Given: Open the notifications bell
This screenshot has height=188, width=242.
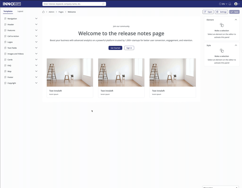Looking at the screenshot, I should [x=230, y=4].
